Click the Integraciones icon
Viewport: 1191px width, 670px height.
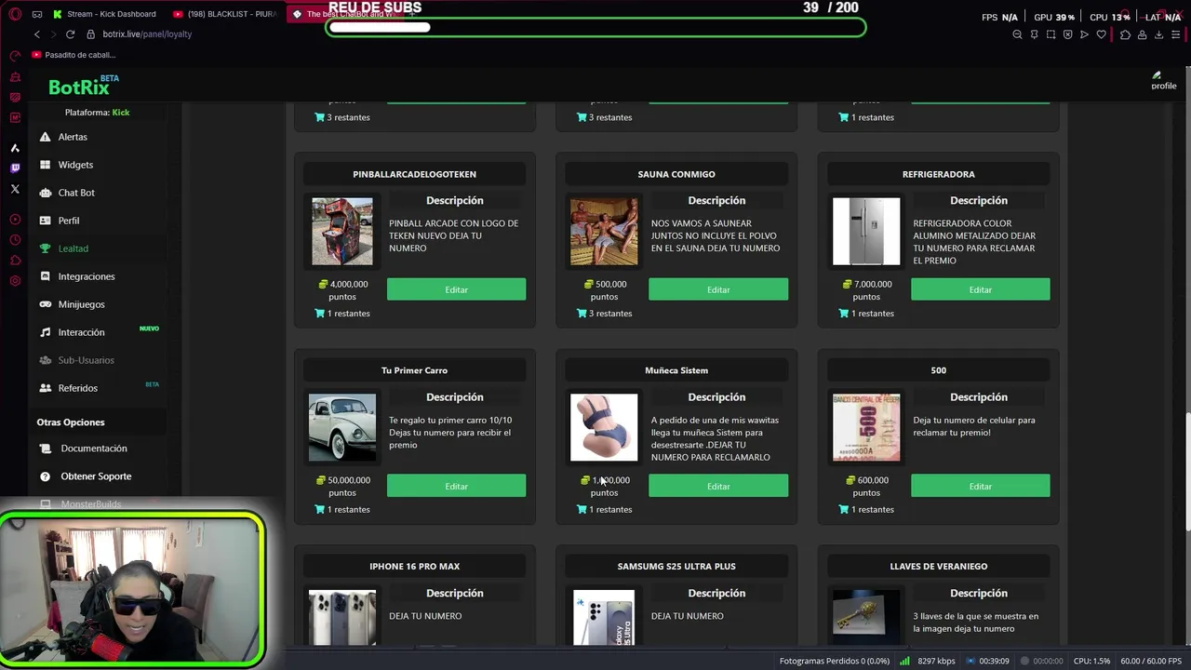point(45,276)
